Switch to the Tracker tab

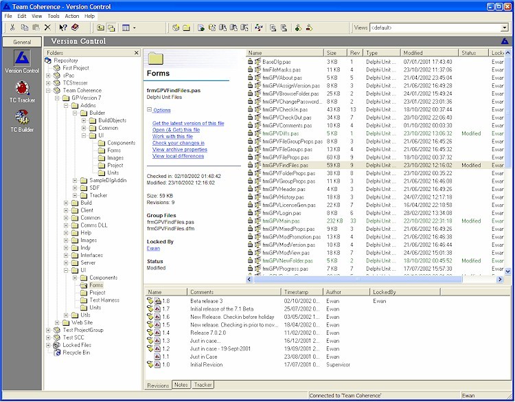coord(203,385)
